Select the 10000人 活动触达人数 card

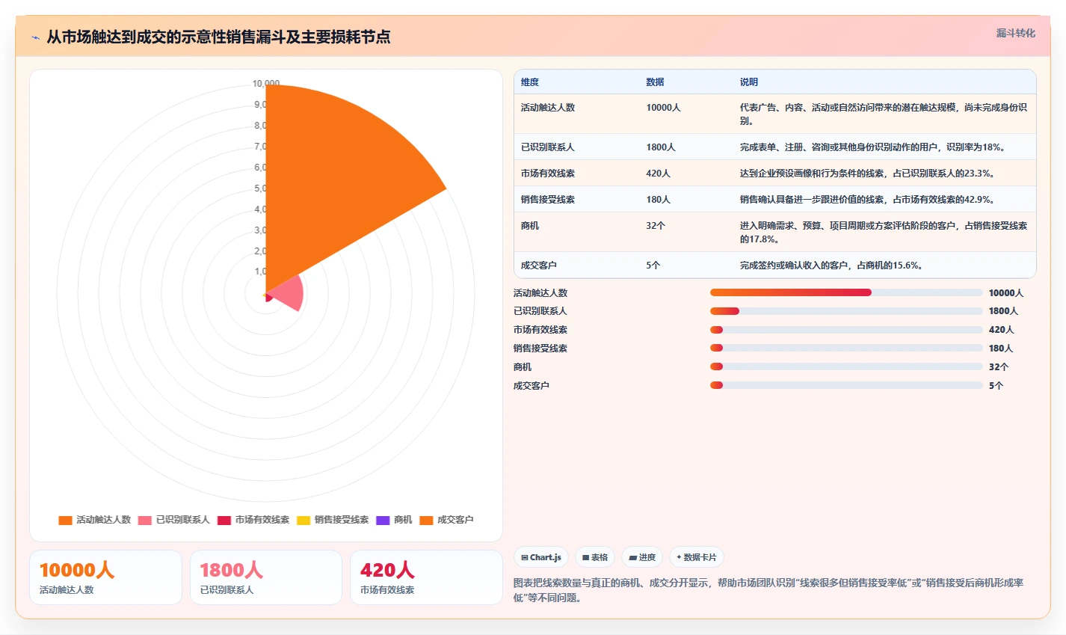coord(105,577)
